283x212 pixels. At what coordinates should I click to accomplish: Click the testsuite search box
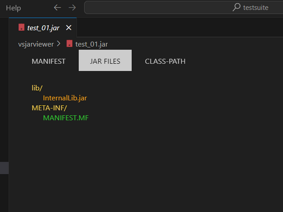click(x=184, y=7)
